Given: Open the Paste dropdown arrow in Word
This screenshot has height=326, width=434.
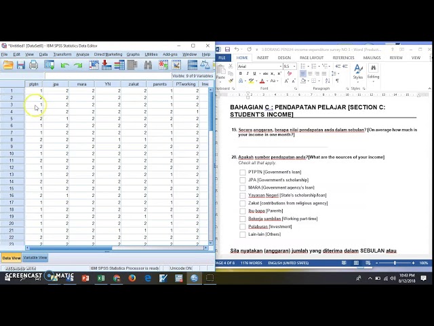Looking at the screenshot, I should pyautogui.click(x=220, y=81).
